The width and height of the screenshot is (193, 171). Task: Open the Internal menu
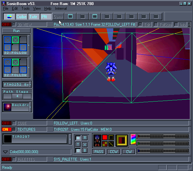(61, 8)
